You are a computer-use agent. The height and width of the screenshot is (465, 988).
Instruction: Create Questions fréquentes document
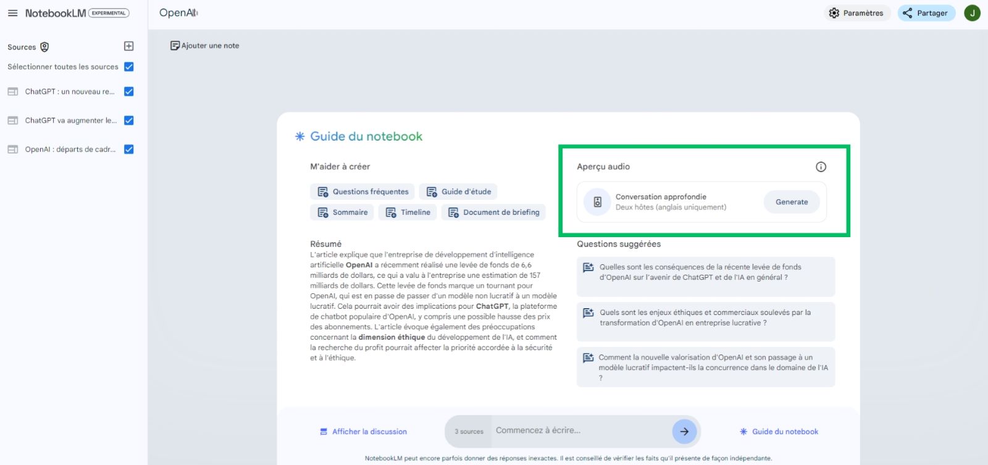(363, 192)
